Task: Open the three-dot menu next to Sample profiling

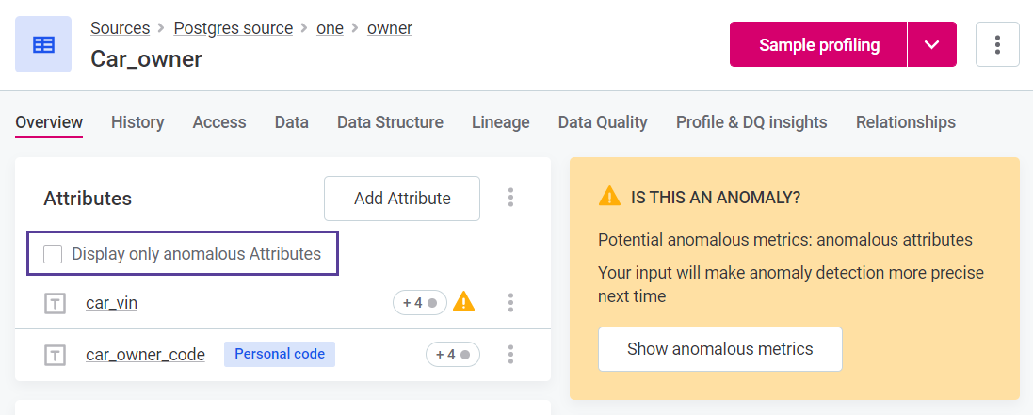Action: (x=997, y=44)
